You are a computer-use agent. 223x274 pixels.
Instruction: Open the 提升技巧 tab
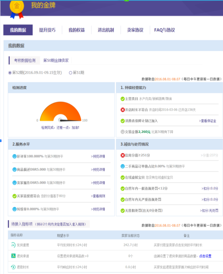click(x=47, y=30)
